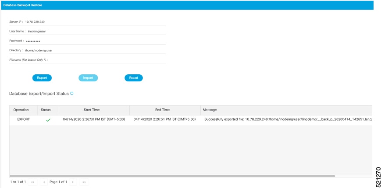381x188 pixels.
Task: Sort by the Start Time column header
Action: coord(94,110)
